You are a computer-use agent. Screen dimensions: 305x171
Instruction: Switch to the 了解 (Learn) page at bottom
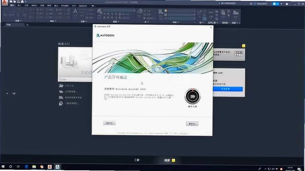137,160
